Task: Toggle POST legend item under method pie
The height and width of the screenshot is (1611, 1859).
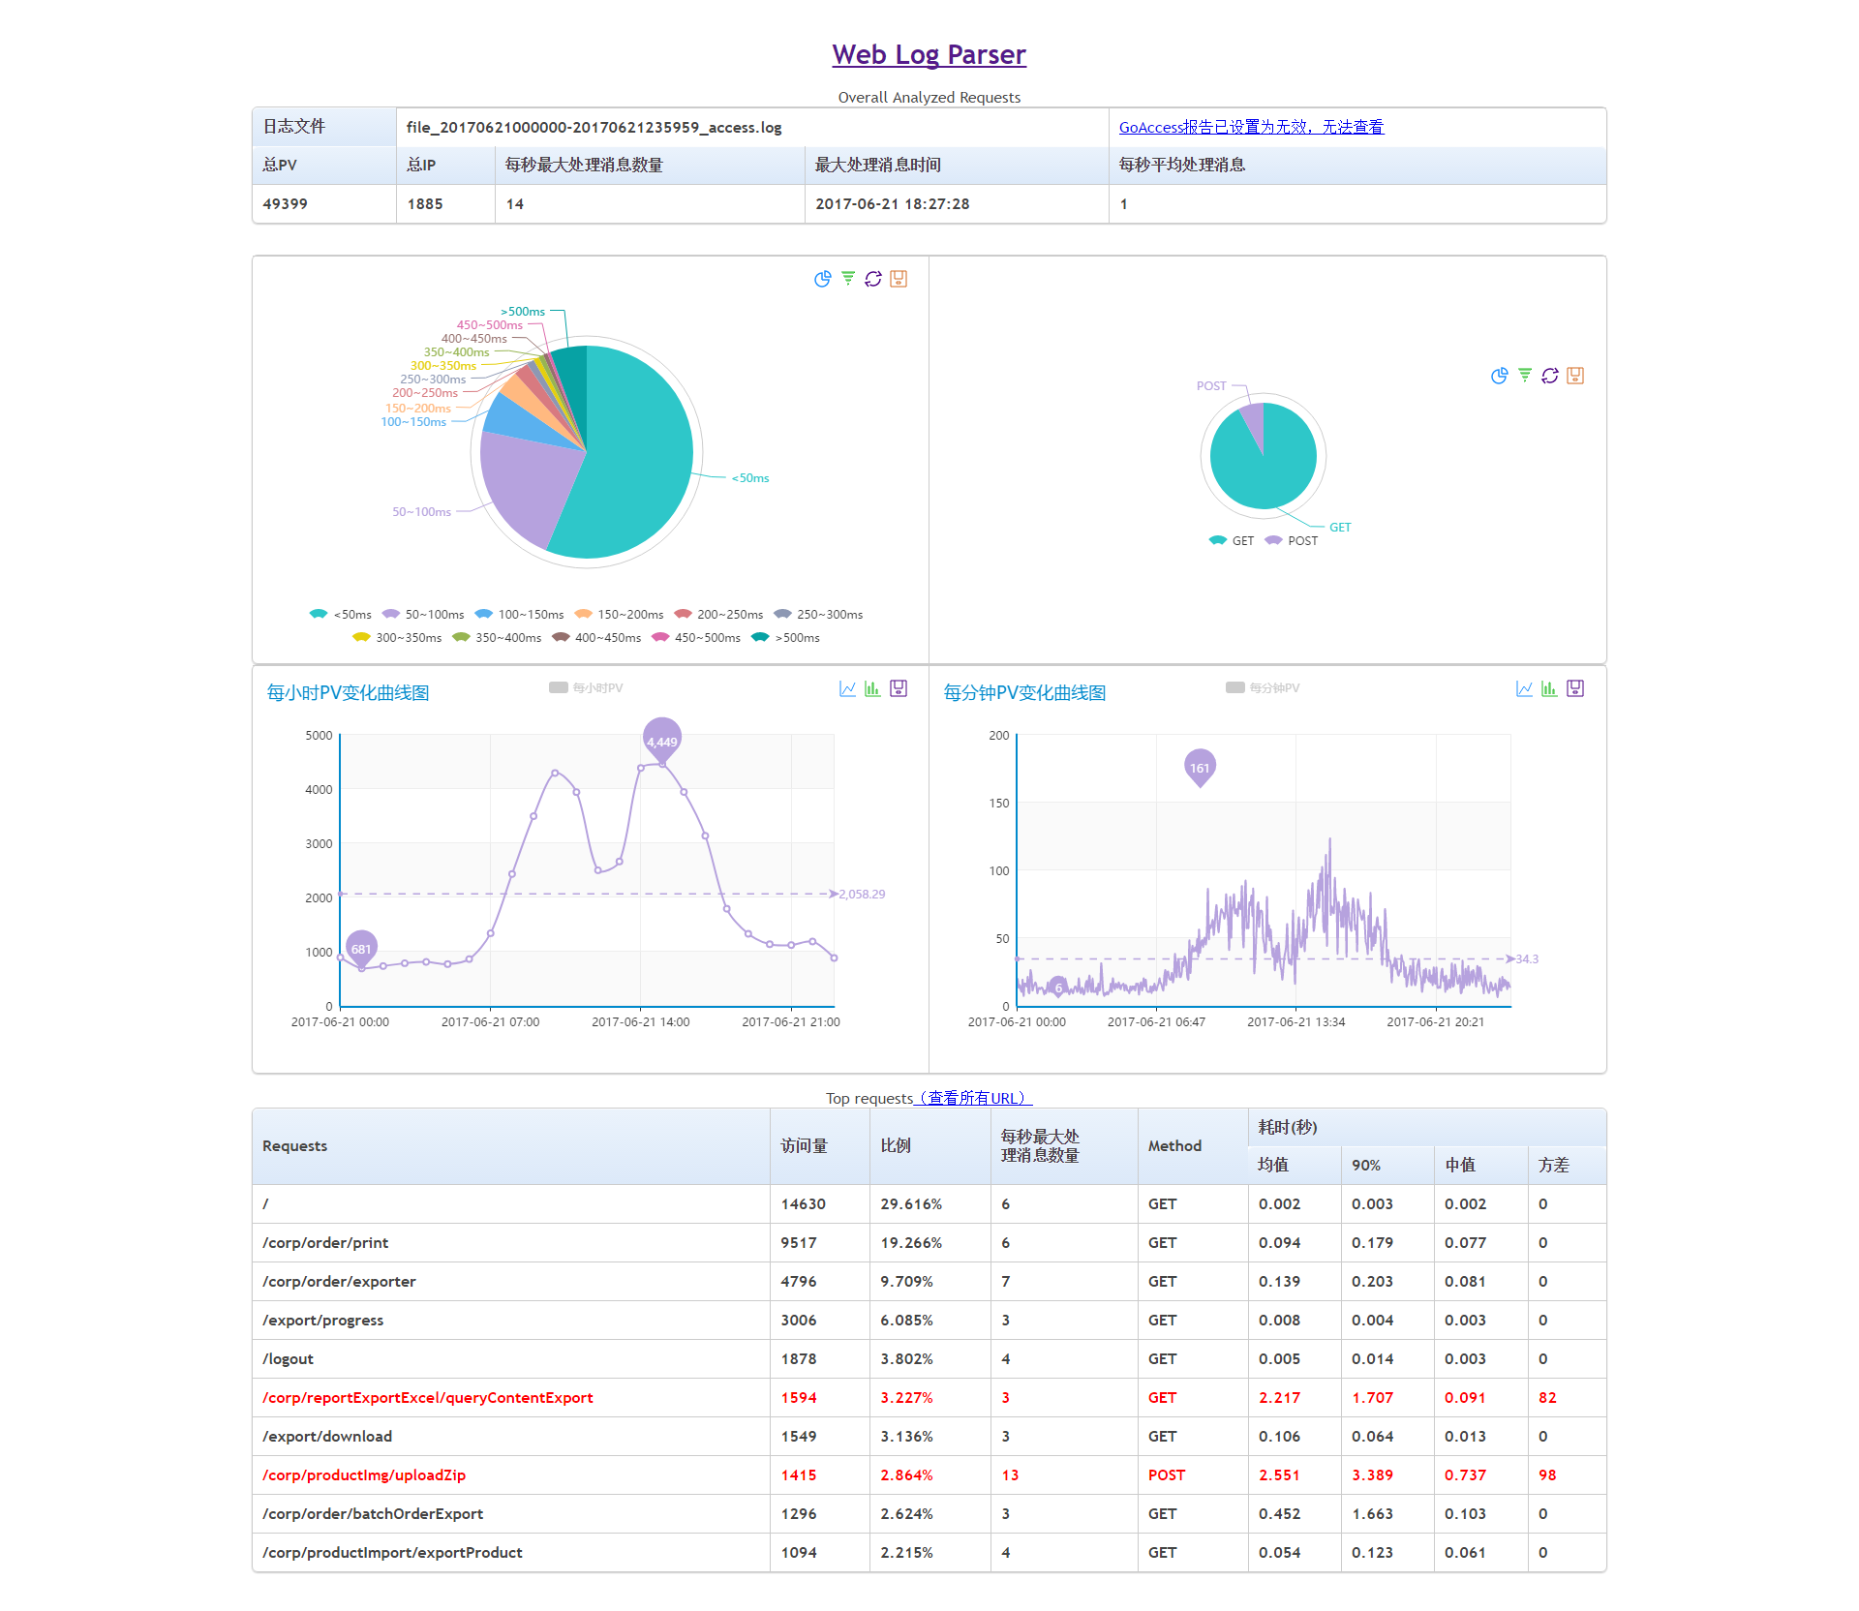Action: [x=1292, y=541]
